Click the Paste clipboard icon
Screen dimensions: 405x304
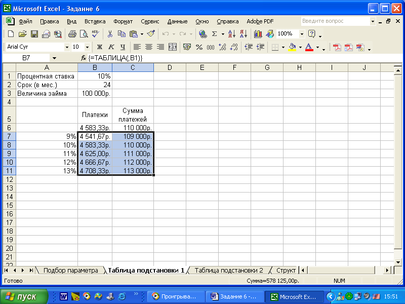134,34
